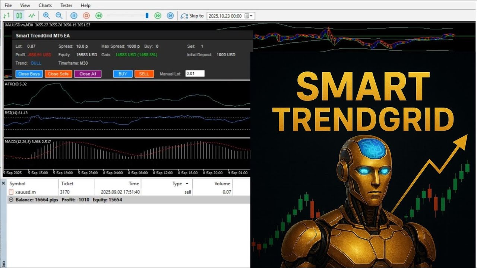Click the MACD(12,26,9) indicator label

coord(28,142)
